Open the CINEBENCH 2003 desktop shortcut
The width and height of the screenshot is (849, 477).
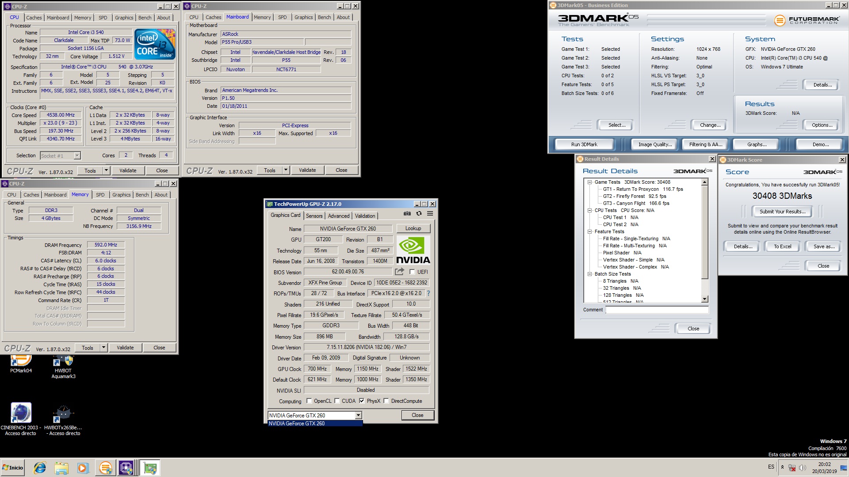click(21, 419)
